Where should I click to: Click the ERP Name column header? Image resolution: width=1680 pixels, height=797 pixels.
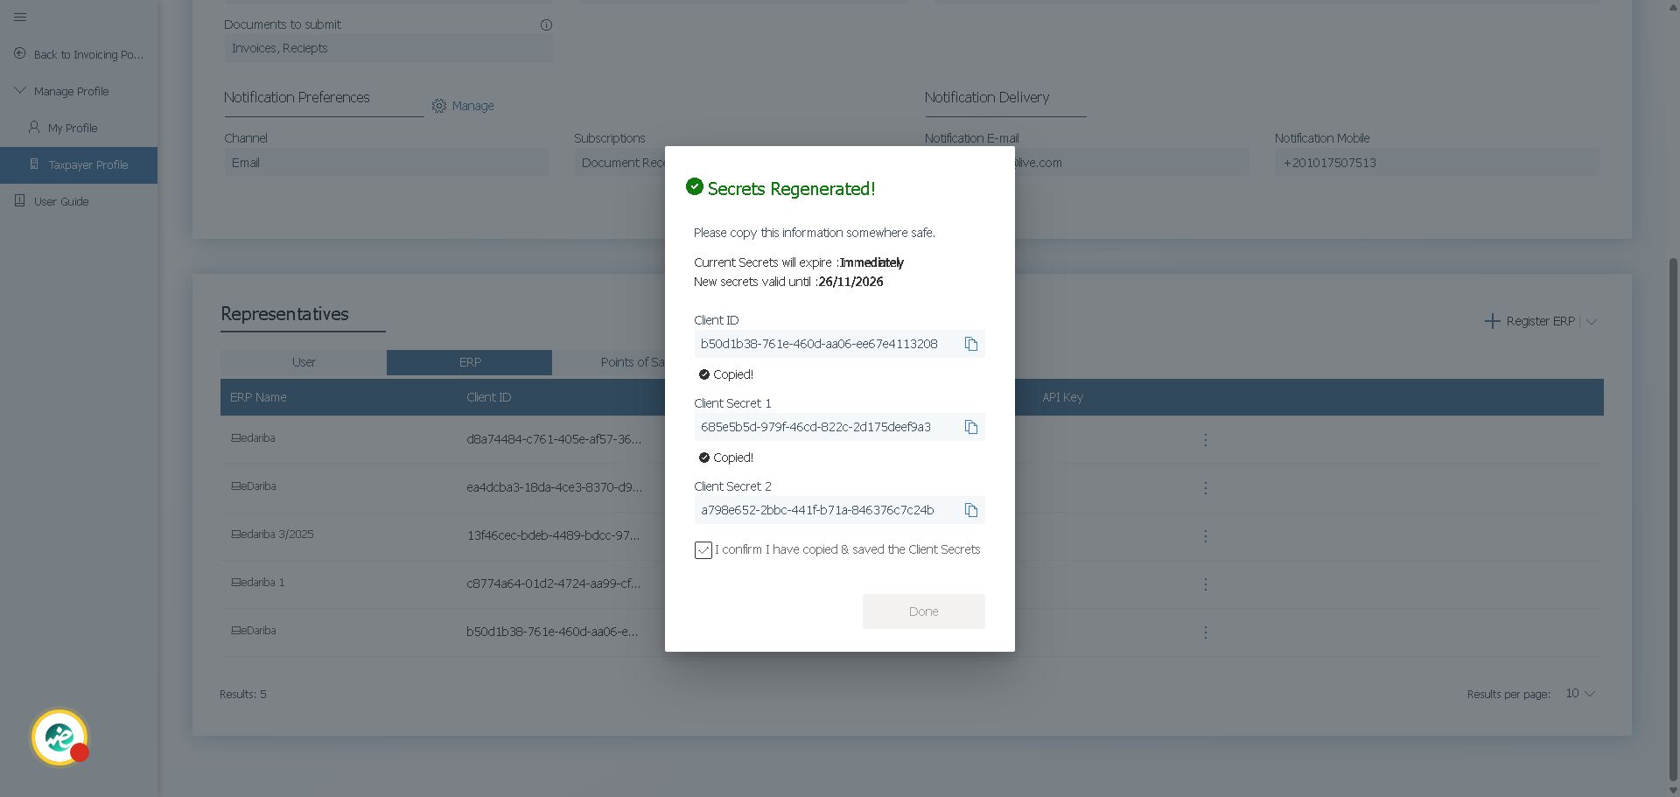(x=258, y=397)
